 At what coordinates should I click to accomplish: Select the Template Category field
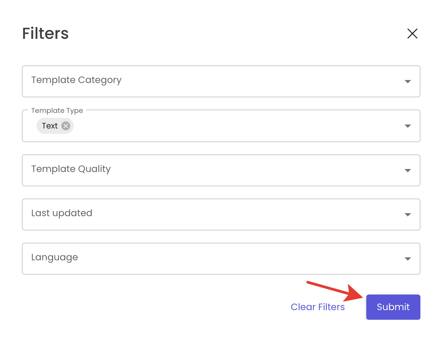(x=221, y=81)
